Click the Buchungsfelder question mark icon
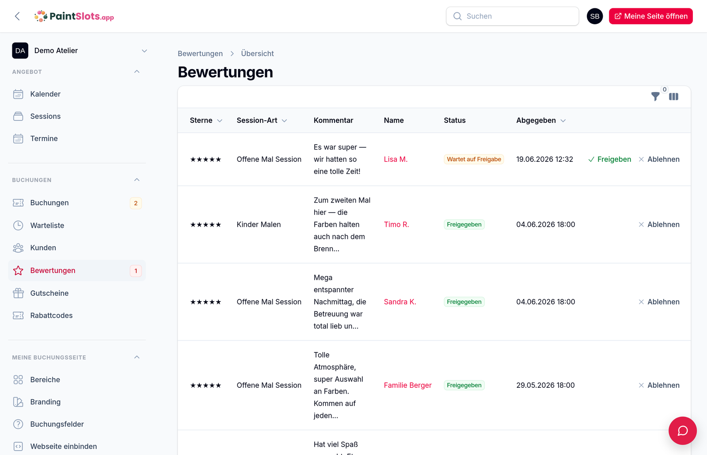707x455 pixels. pos(18,424)
